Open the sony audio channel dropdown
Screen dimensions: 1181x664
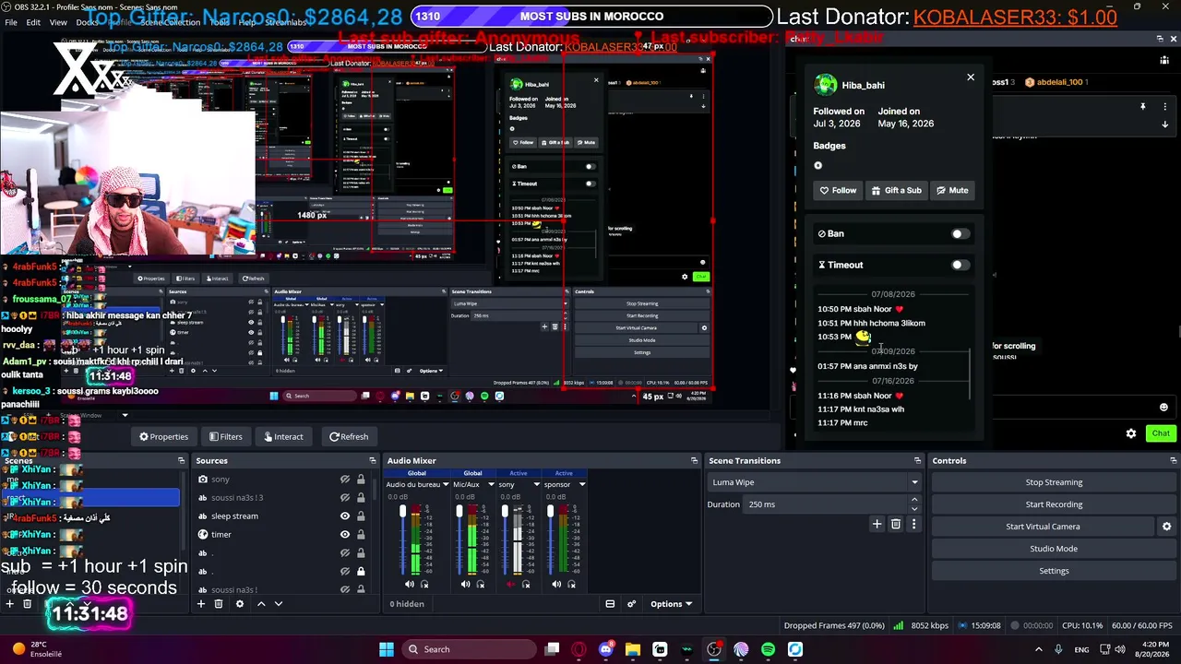click(x=536, y=484)
